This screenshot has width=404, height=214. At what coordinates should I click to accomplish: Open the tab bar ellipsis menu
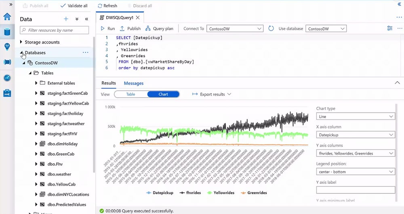(x=399, y=17)
